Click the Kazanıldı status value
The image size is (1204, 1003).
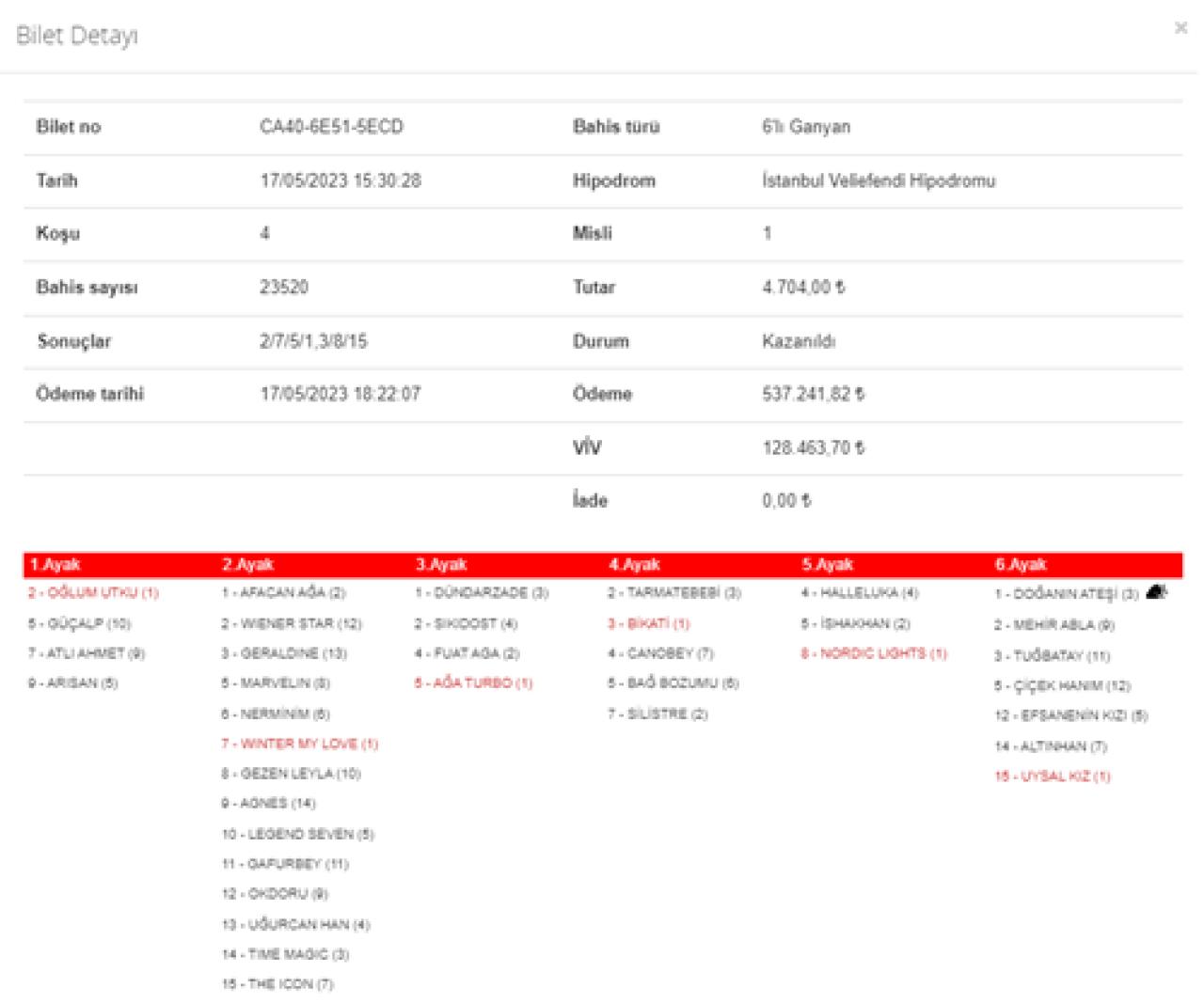[799, 341]
